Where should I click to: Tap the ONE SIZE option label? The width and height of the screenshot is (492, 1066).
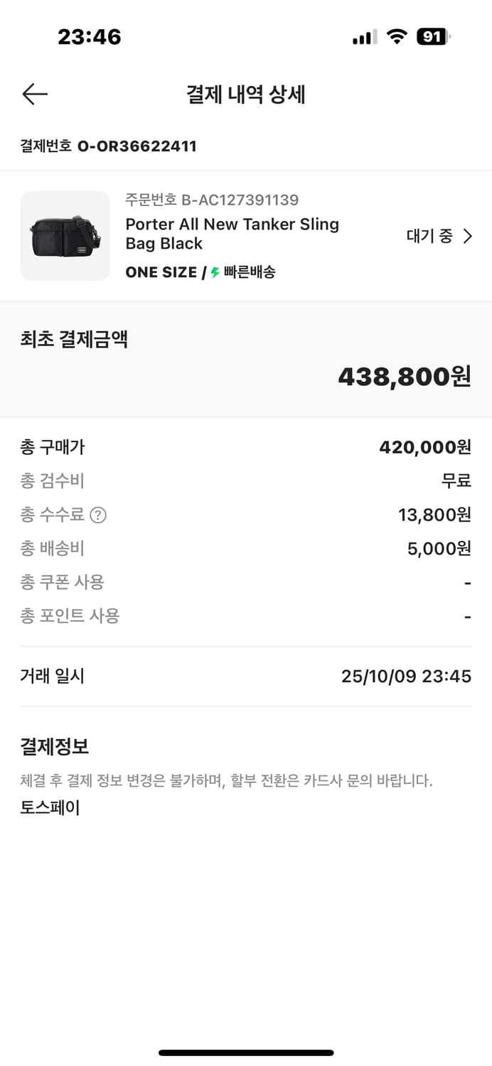pos(160,272)
